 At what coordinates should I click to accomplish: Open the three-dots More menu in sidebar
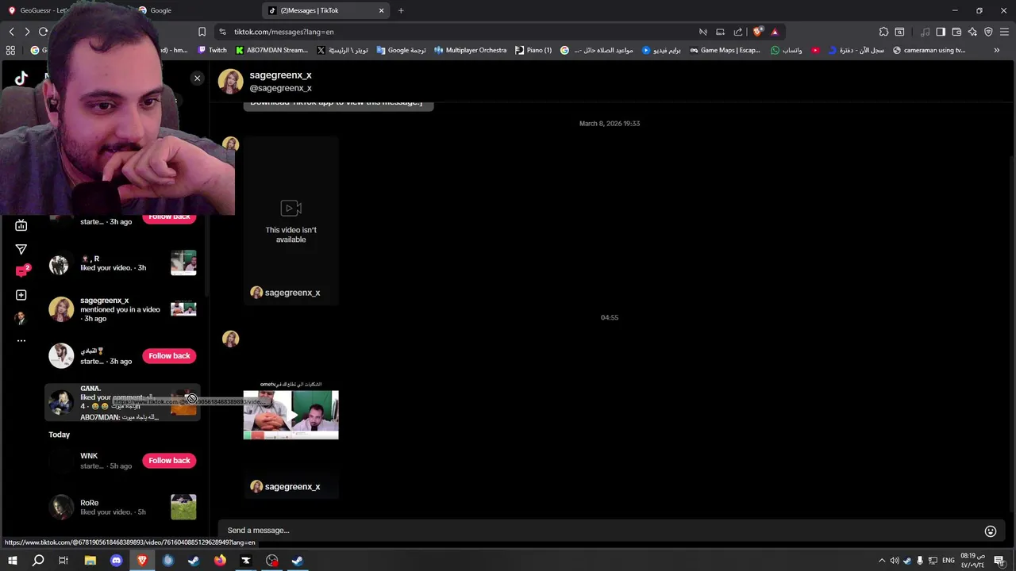[21, 340]
